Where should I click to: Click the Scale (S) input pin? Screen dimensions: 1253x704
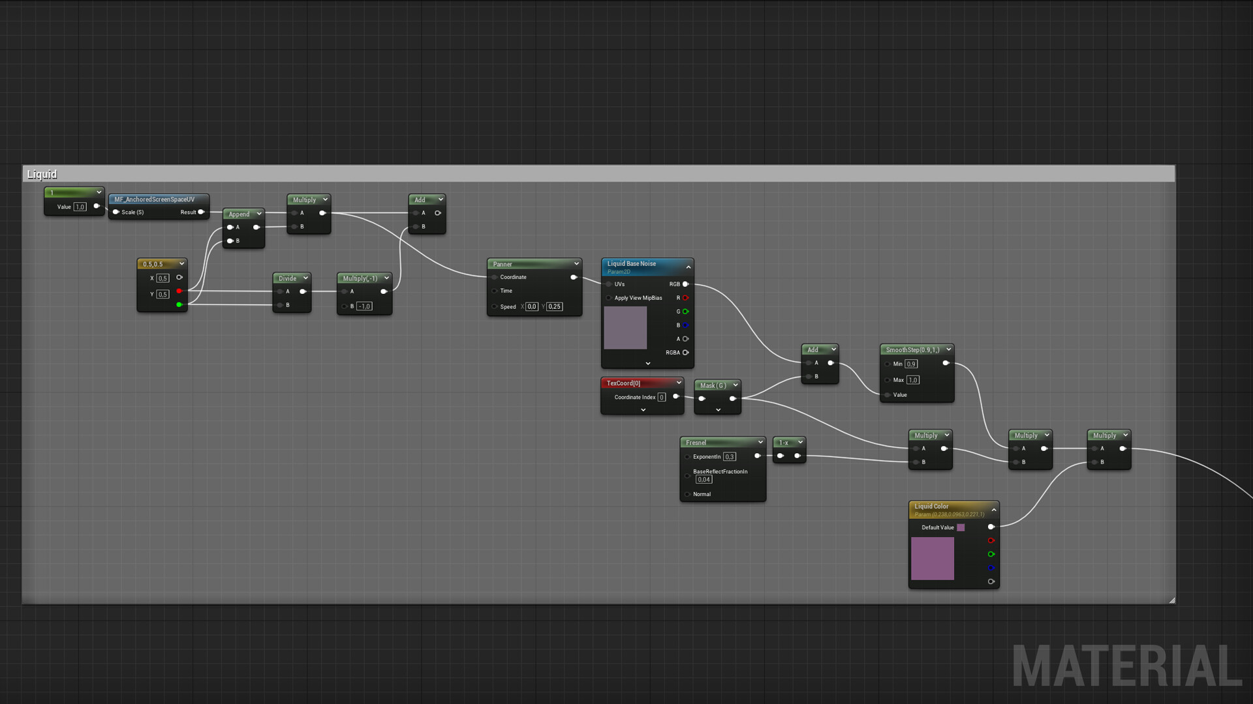(x=116, y=212)
